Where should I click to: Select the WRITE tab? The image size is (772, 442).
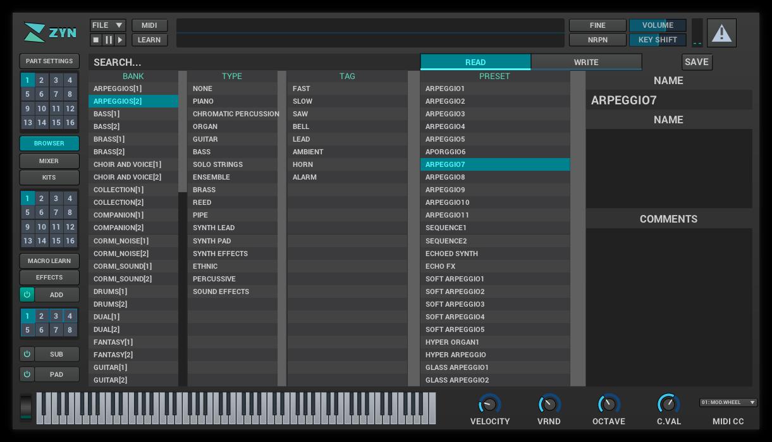586,62
